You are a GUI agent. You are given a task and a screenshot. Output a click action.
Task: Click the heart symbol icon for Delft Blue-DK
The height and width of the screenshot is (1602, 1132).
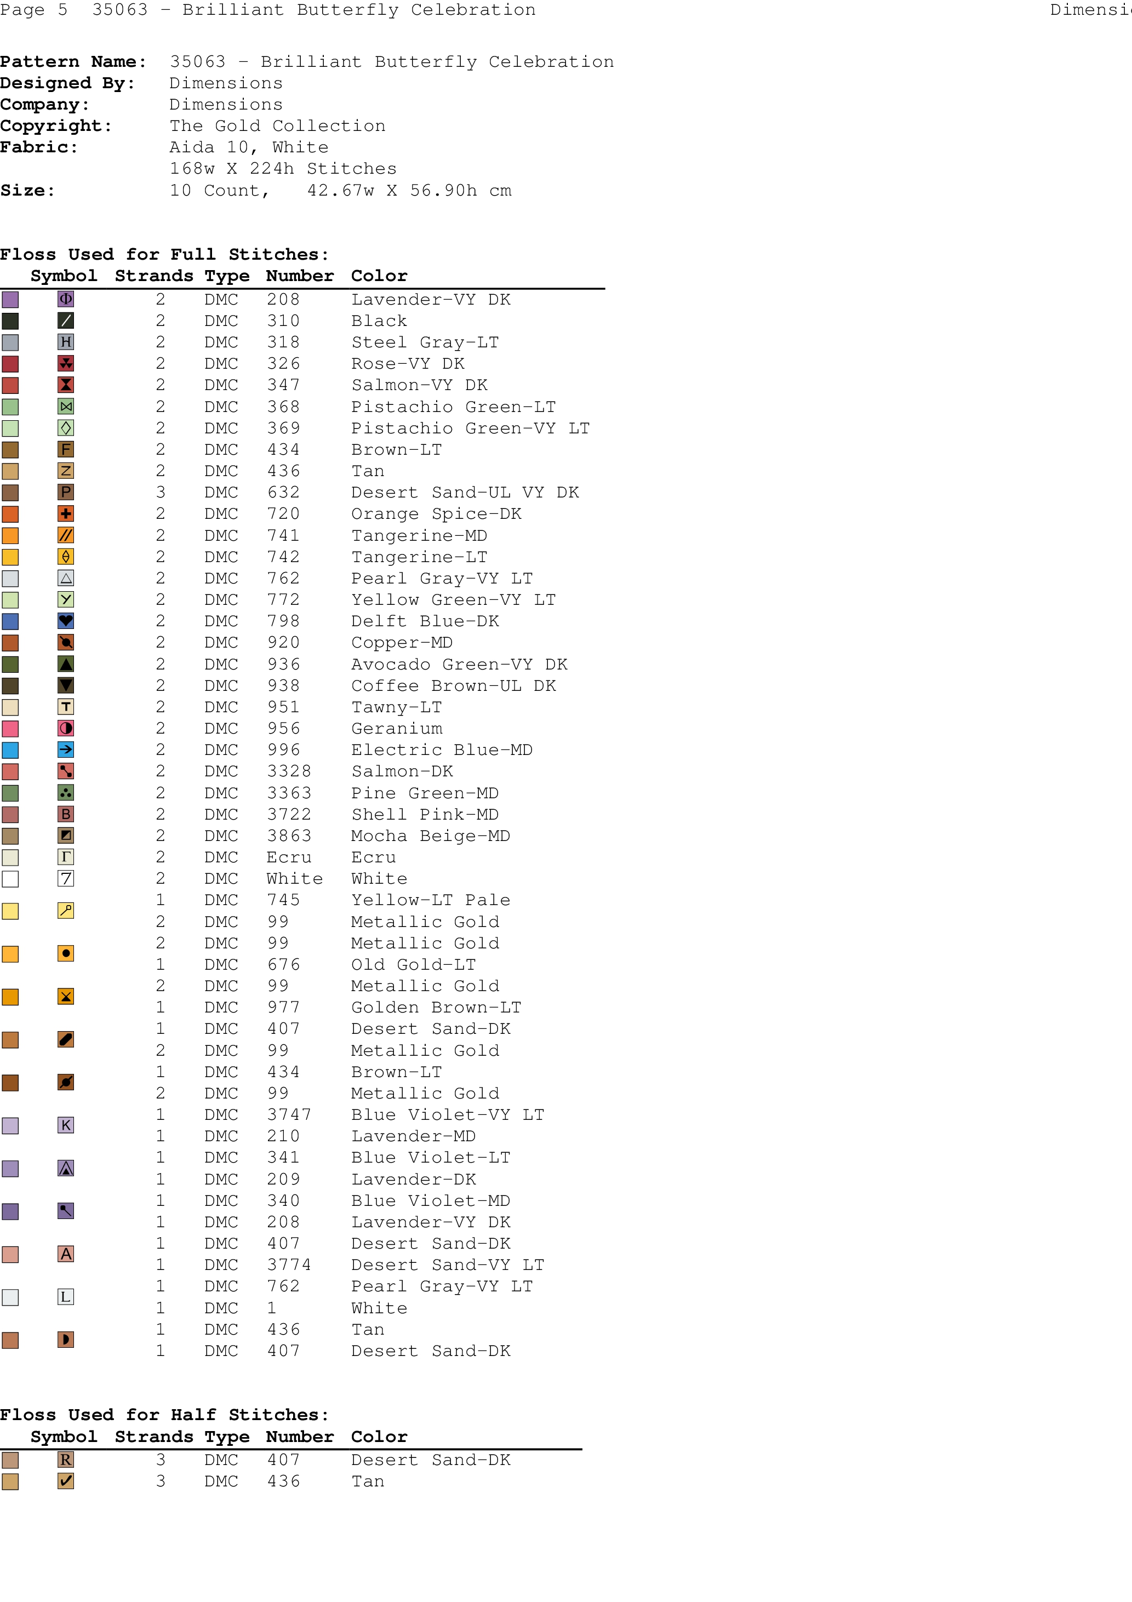[x=66, y=621]
